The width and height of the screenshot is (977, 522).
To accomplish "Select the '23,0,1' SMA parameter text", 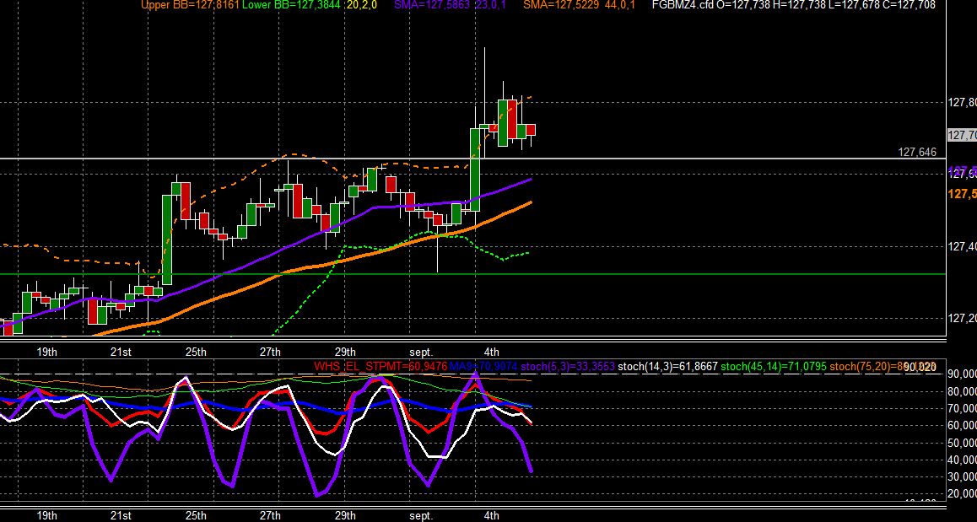I will point(491,5).
